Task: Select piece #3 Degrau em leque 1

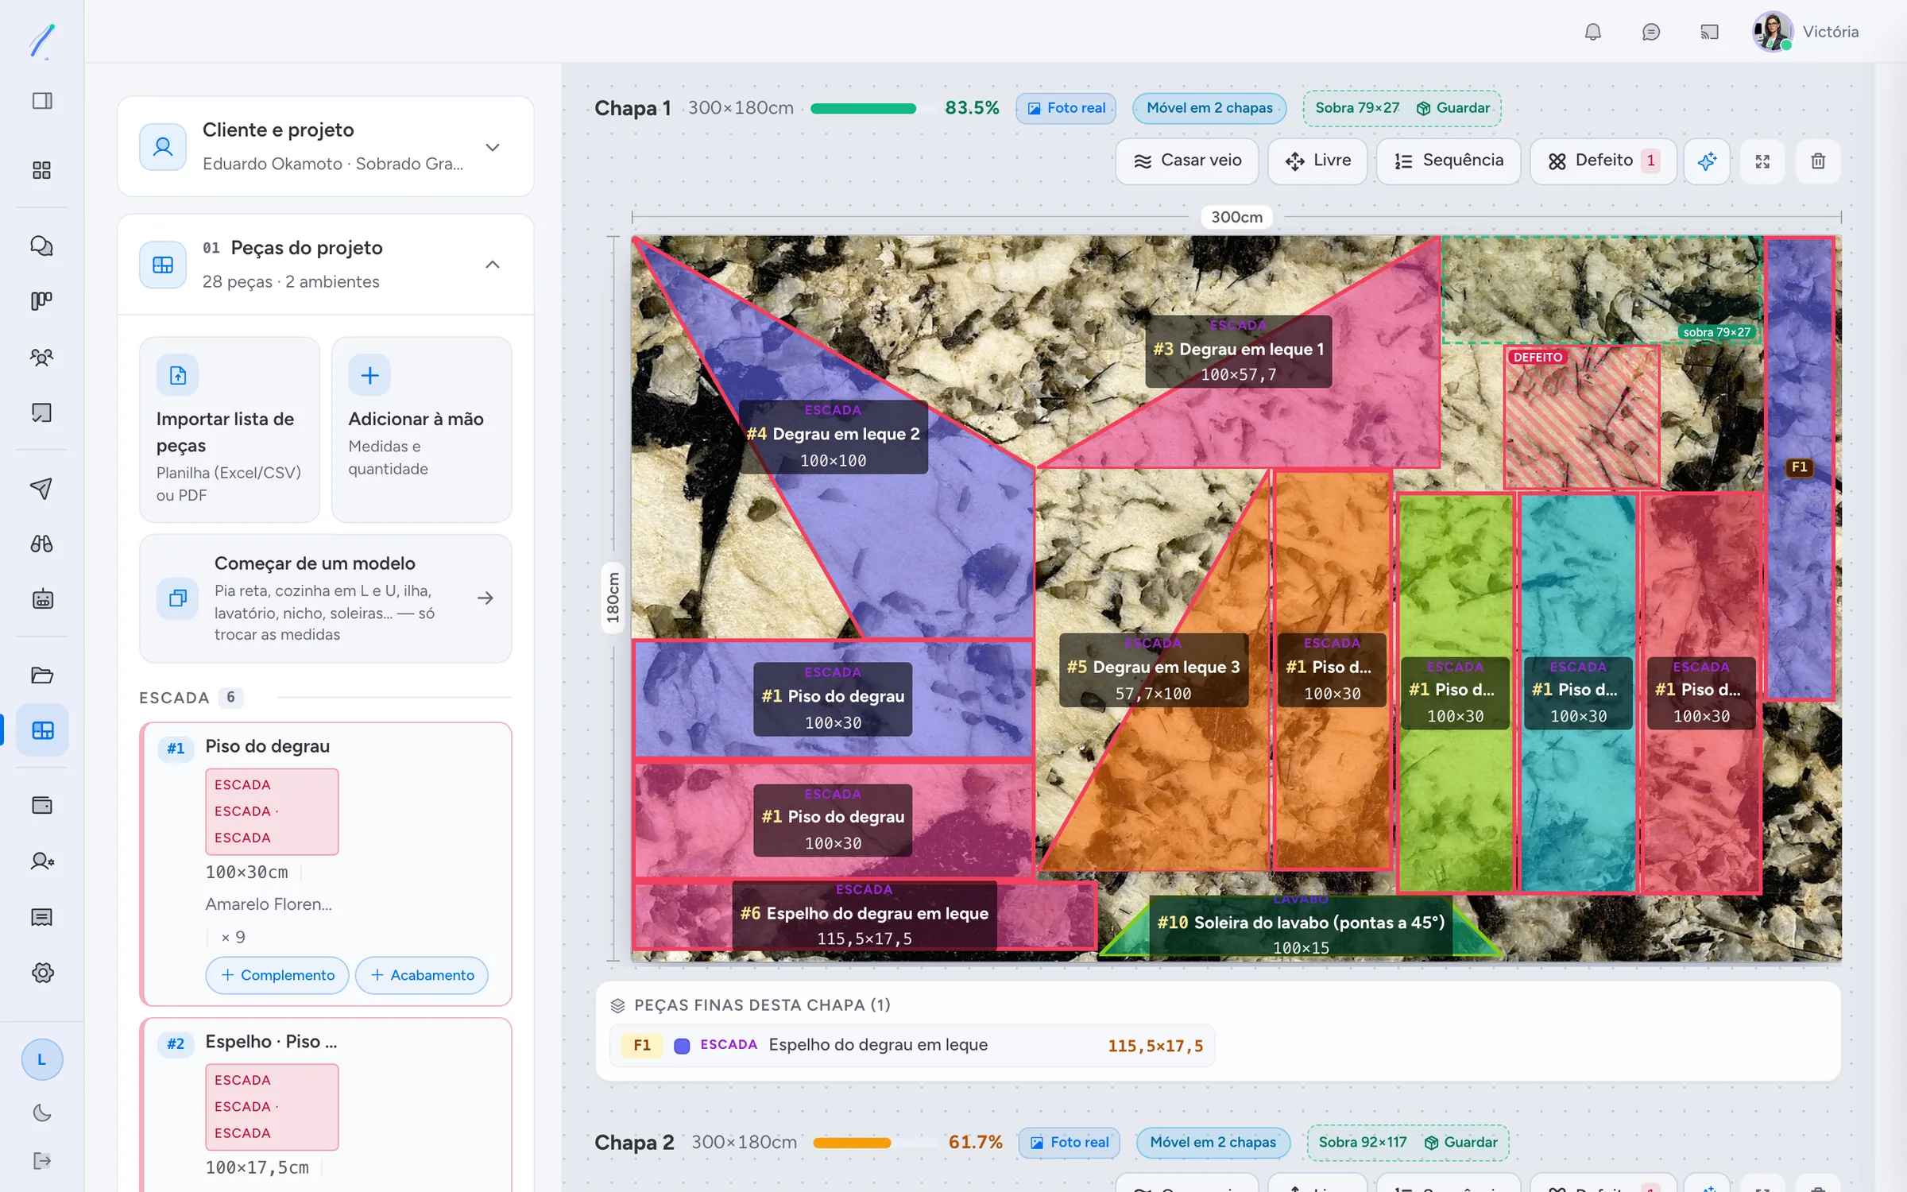Action: pyautogui.click(x=1238, y=351)
